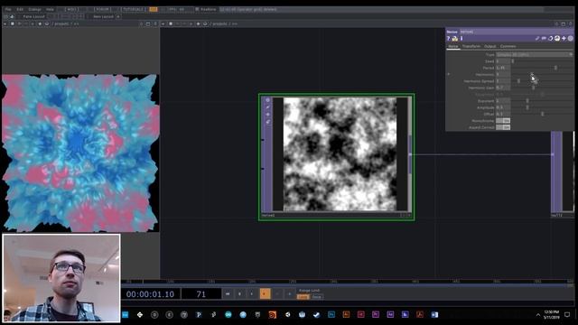The width and height of the screenshot is (578, 325).
Task: Toggle Aspect Correct parameter switch
Action: pyautogui.click(x=503, y=127)
